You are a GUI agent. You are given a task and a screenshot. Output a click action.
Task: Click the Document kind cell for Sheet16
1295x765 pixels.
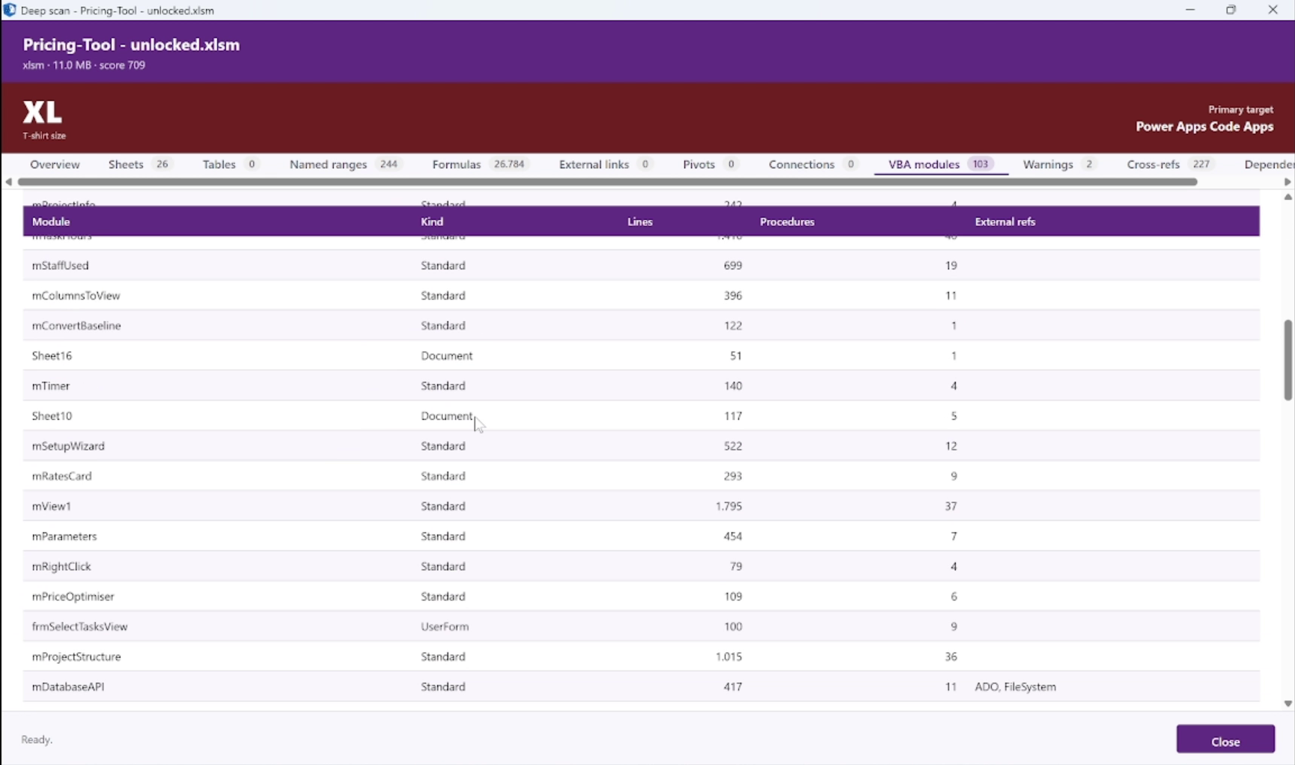point(446,356)
